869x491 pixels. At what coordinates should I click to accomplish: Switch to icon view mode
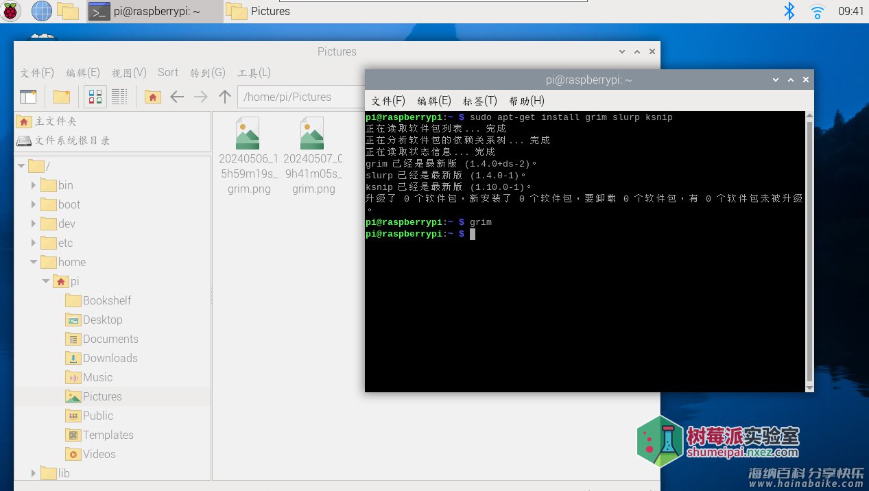[x=96, y=97]
